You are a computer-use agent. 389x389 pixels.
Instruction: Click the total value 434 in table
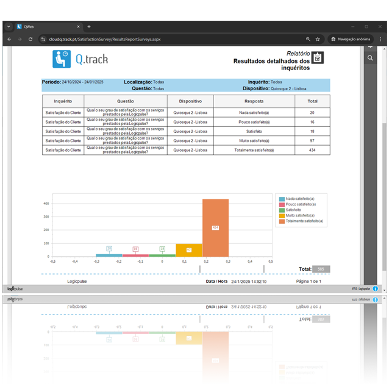pyautogui.click(x=312, y=150)
